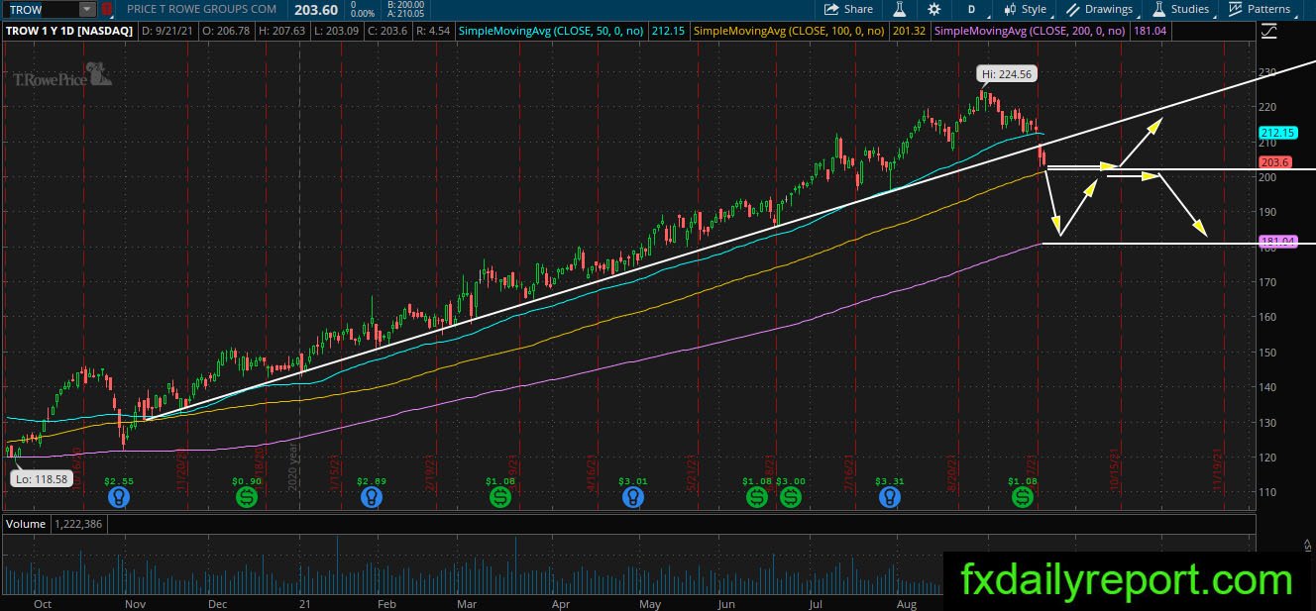The image size is (1316, 611).
Task: Click the 203.60 last price in header
Action: pos(315,9)
